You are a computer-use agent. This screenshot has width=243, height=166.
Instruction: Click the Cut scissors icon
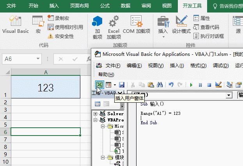133,85
